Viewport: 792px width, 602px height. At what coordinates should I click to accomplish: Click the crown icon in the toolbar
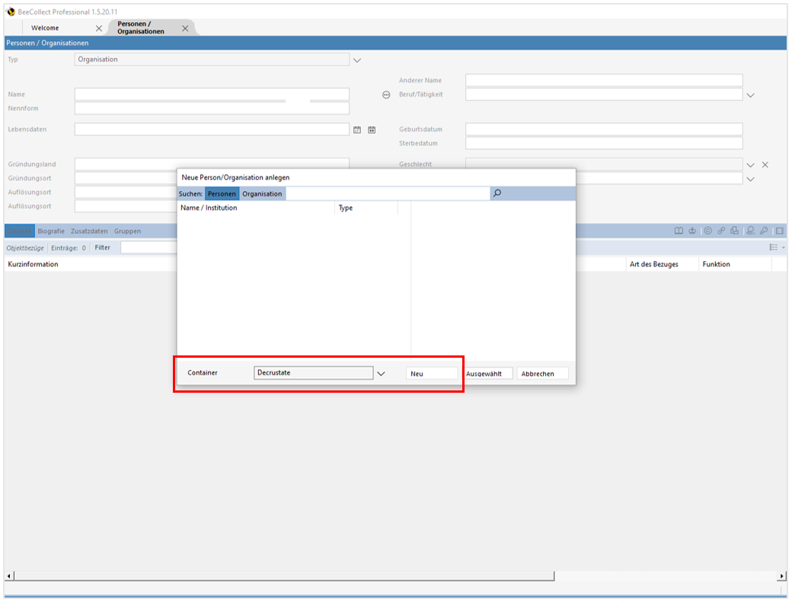[x=693, y=231]
